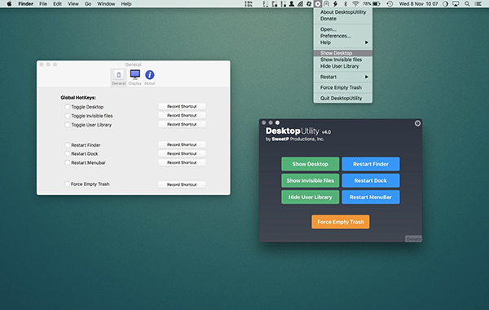Image resolution: width=489 pixels, height=310 pixels.
Task: Record Shortcut for Toggle Invisible files
Action: tap(182, 116)
